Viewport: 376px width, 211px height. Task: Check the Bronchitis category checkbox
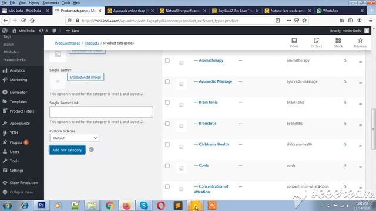[167, 124]
